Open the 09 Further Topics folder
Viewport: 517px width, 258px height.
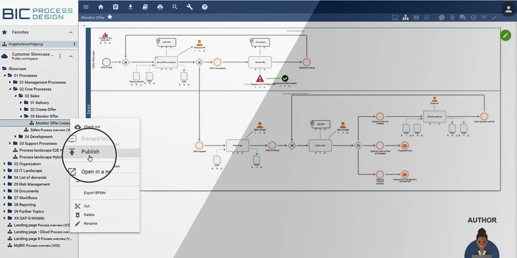click(x=28, y=212)
